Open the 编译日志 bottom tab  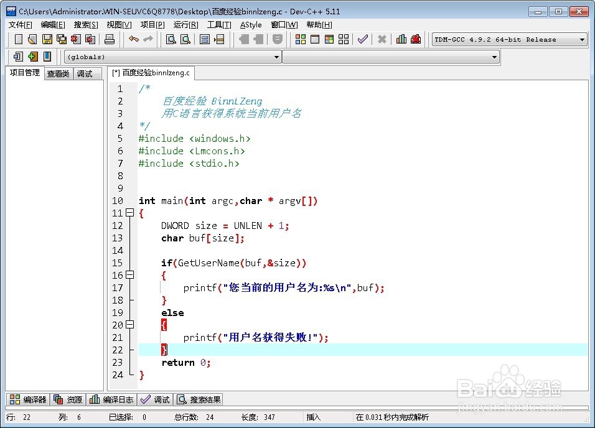coord(111,399)
